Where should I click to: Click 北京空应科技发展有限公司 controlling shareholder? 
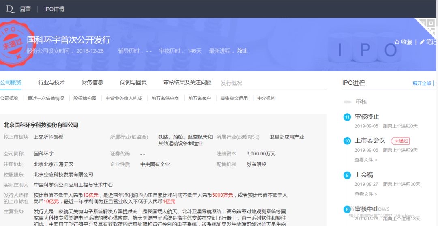pos(63,175)
